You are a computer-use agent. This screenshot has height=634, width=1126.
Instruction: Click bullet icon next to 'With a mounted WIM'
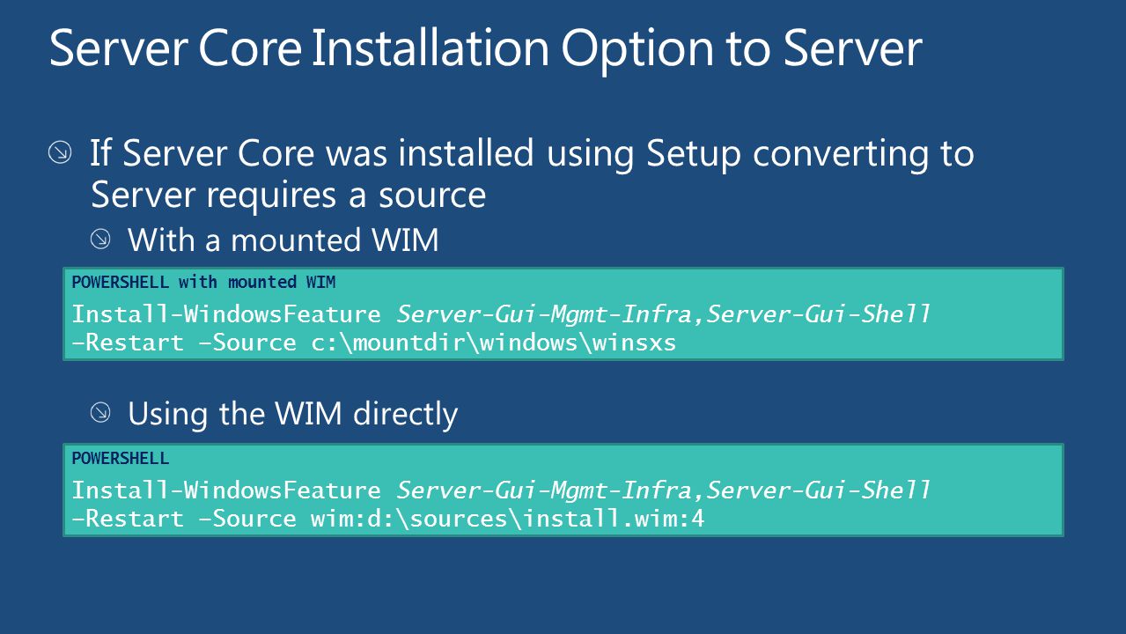click(101, 239)
